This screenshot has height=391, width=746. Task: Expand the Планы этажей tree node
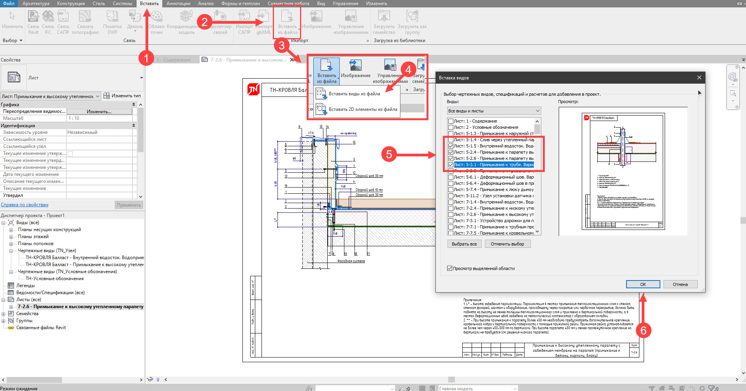[x=11, y=237]
